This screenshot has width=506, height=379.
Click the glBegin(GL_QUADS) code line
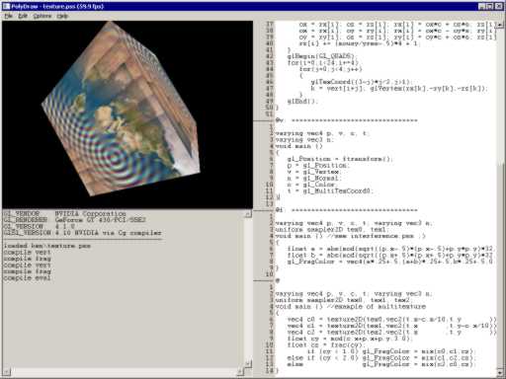click(x=321, y=56)
